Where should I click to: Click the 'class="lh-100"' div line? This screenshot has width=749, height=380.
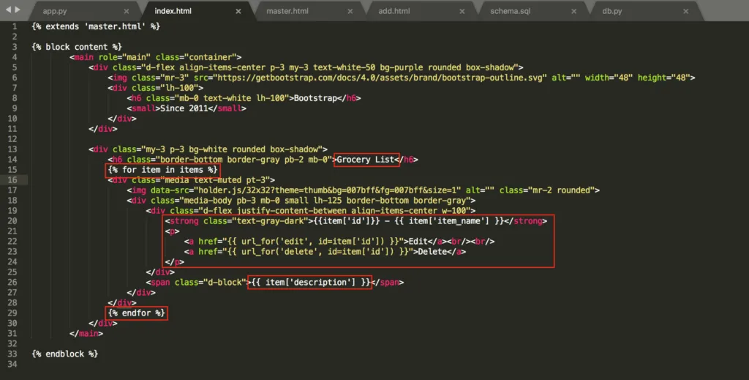[155, 87]
